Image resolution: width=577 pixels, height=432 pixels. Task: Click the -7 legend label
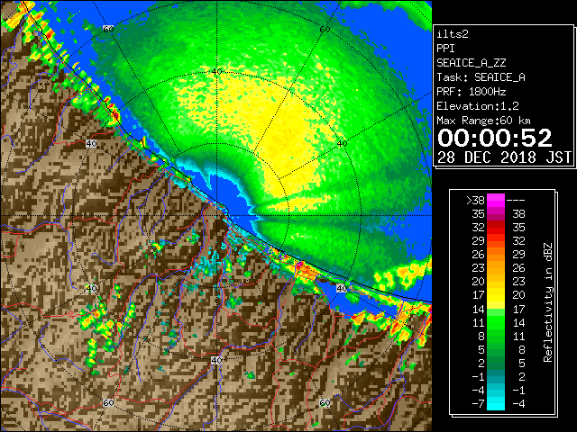(x=478, y=404)
